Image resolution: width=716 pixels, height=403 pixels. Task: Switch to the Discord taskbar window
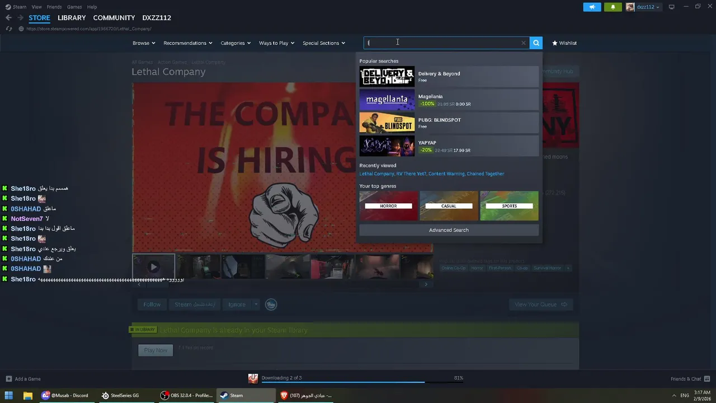[x=65, y=395]
